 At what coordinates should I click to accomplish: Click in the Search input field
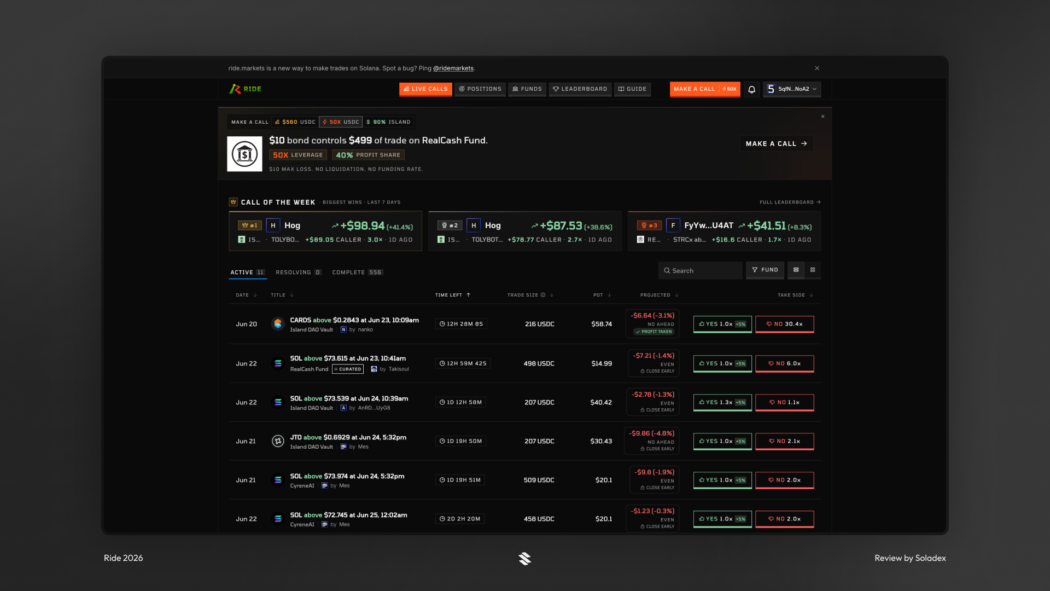click(701, 270)
